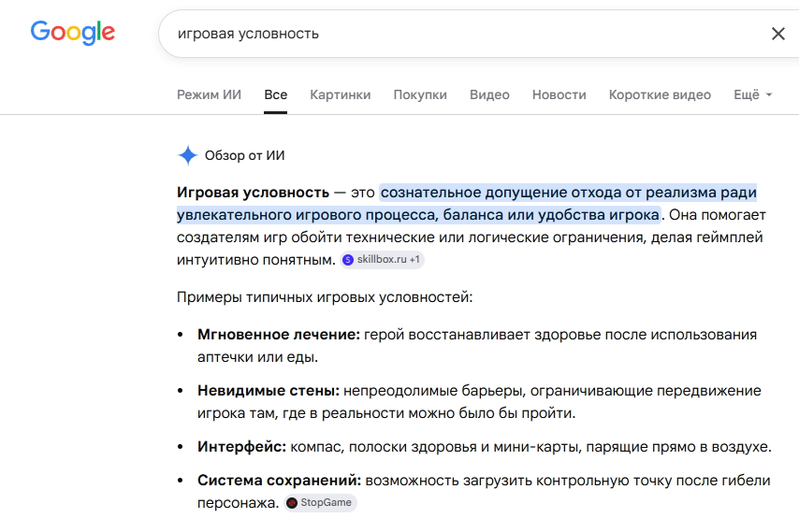Click the bullet heading 'Мгновенное лечение:'
799x518 pixels.
[x=279, y=335]
